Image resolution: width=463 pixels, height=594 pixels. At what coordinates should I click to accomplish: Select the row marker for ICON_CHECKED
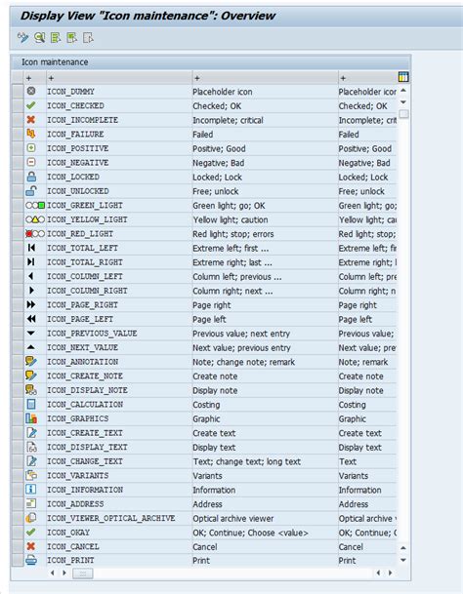click(18, 105)
